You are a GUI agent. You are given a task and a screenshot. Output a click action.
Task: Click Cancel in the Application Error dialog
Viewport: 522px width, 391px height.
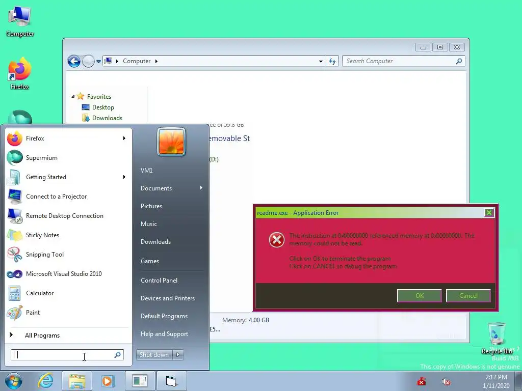(x=468, y=296)
